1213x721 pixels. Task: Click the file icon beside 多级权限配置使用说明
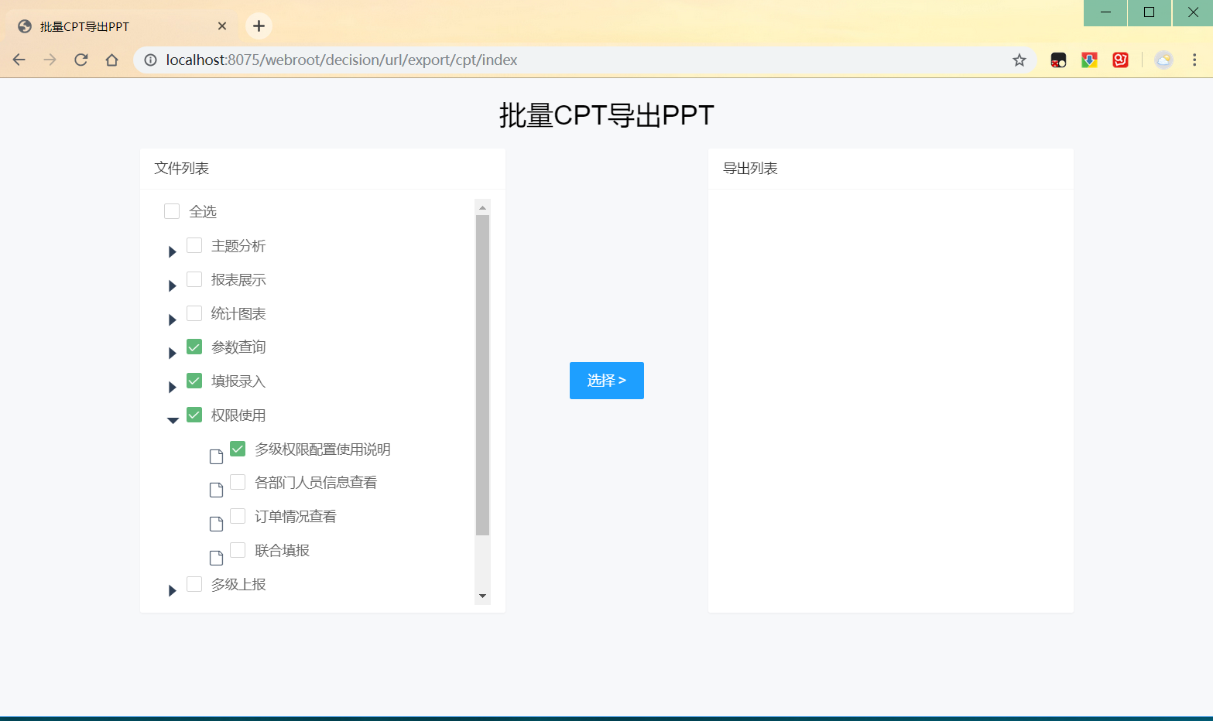[217, 456]
